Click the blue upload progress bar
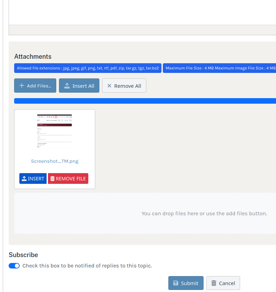Screen dimensions: 276x292 pyautogui.click(x=145, y=101)
